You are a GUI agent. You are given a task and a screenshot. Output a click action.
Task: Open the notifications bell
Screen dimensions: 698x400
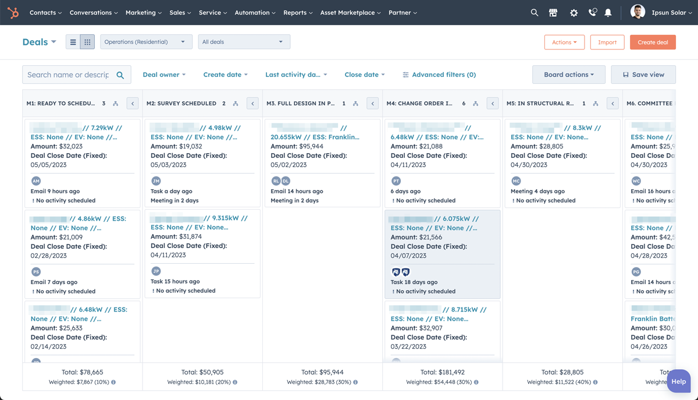point(608,12)
